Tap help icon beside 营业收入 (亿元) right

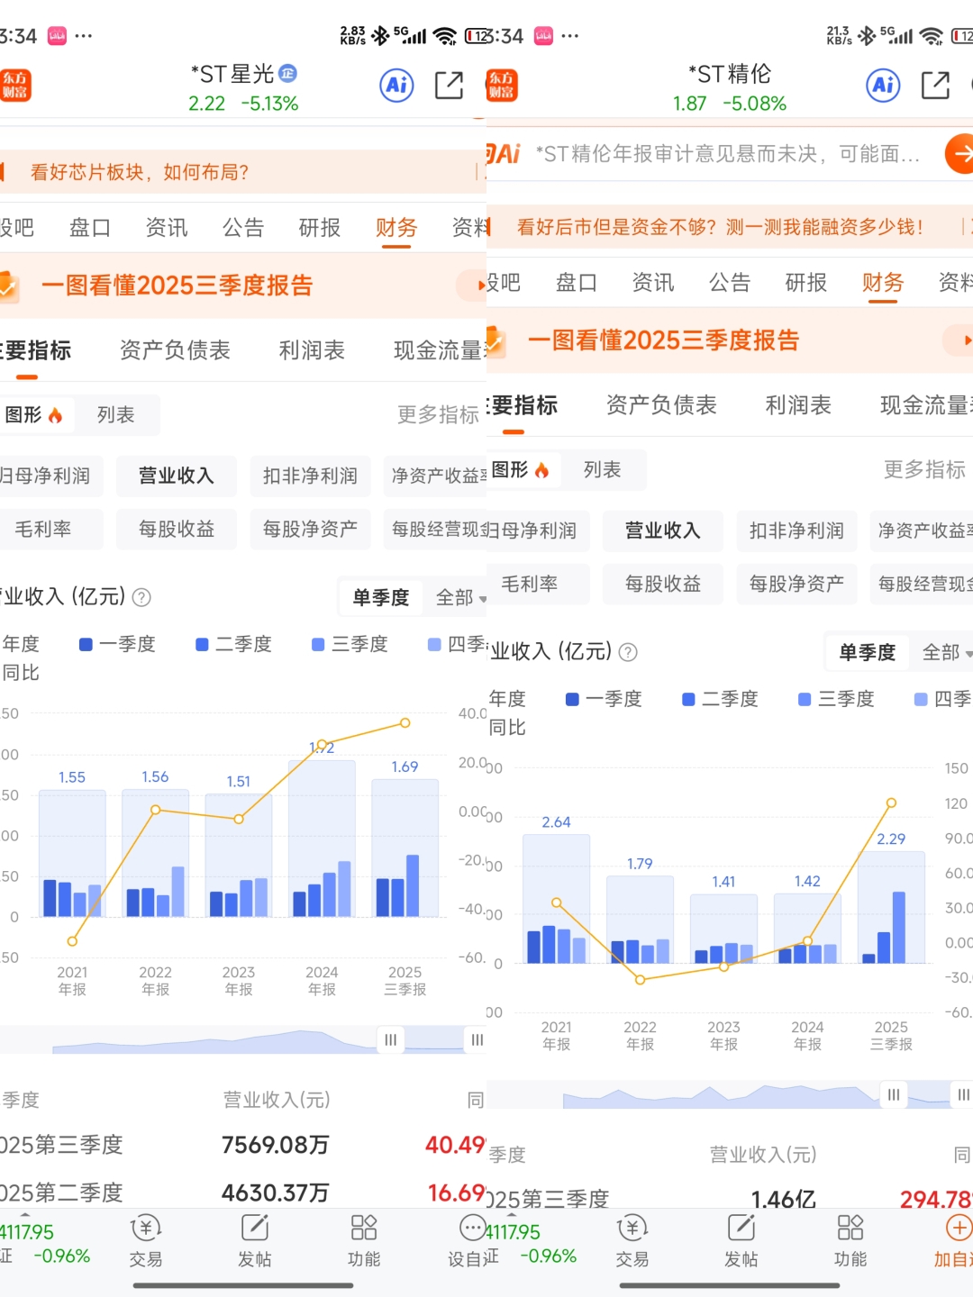tap(628, 652)
